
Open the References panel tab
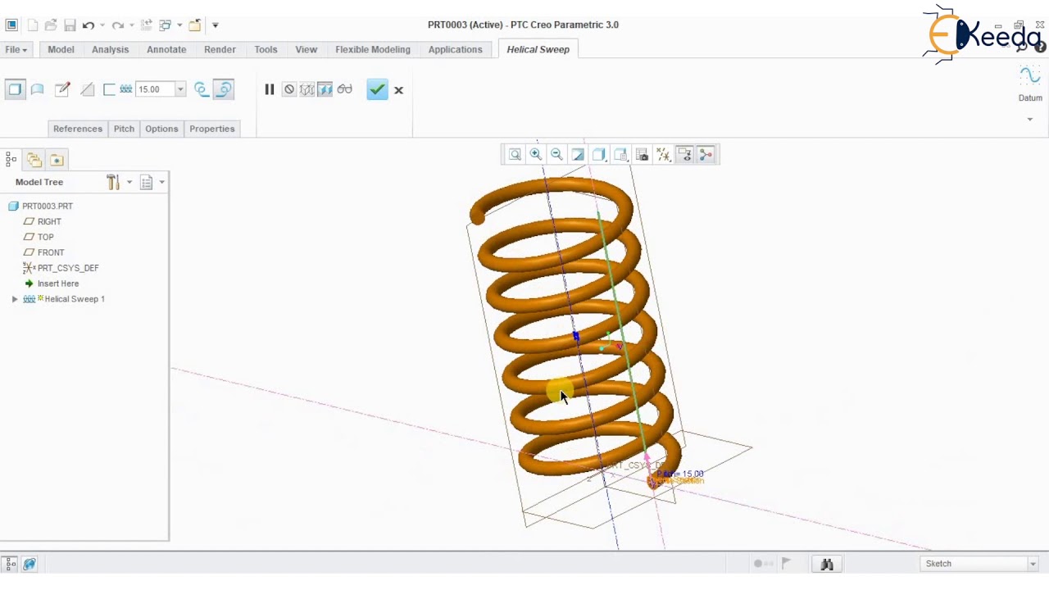(x=78, y=129)
